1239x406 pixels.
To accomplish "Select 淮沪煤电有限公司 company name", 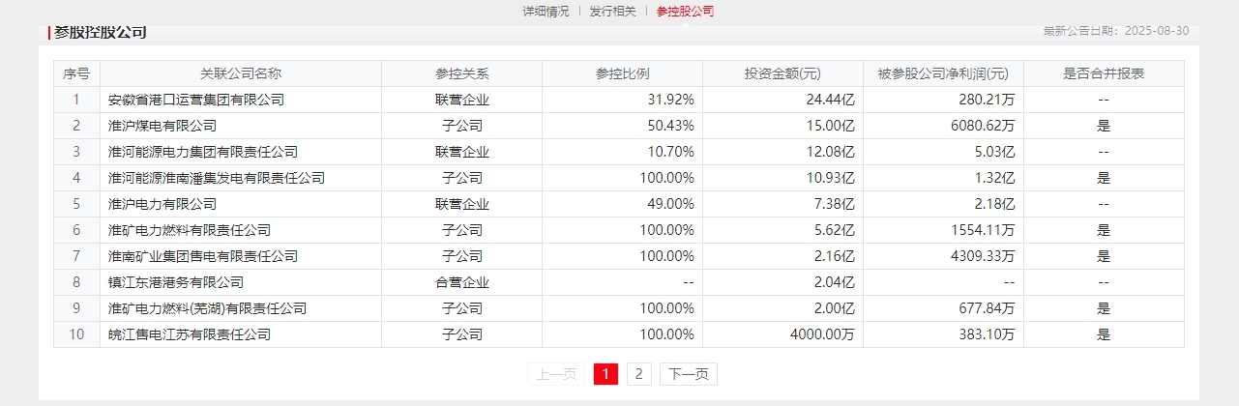I will pos(162,126).
